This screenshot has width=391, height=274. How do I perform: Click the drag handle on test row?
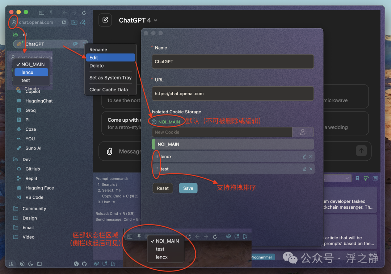(157, 169)
